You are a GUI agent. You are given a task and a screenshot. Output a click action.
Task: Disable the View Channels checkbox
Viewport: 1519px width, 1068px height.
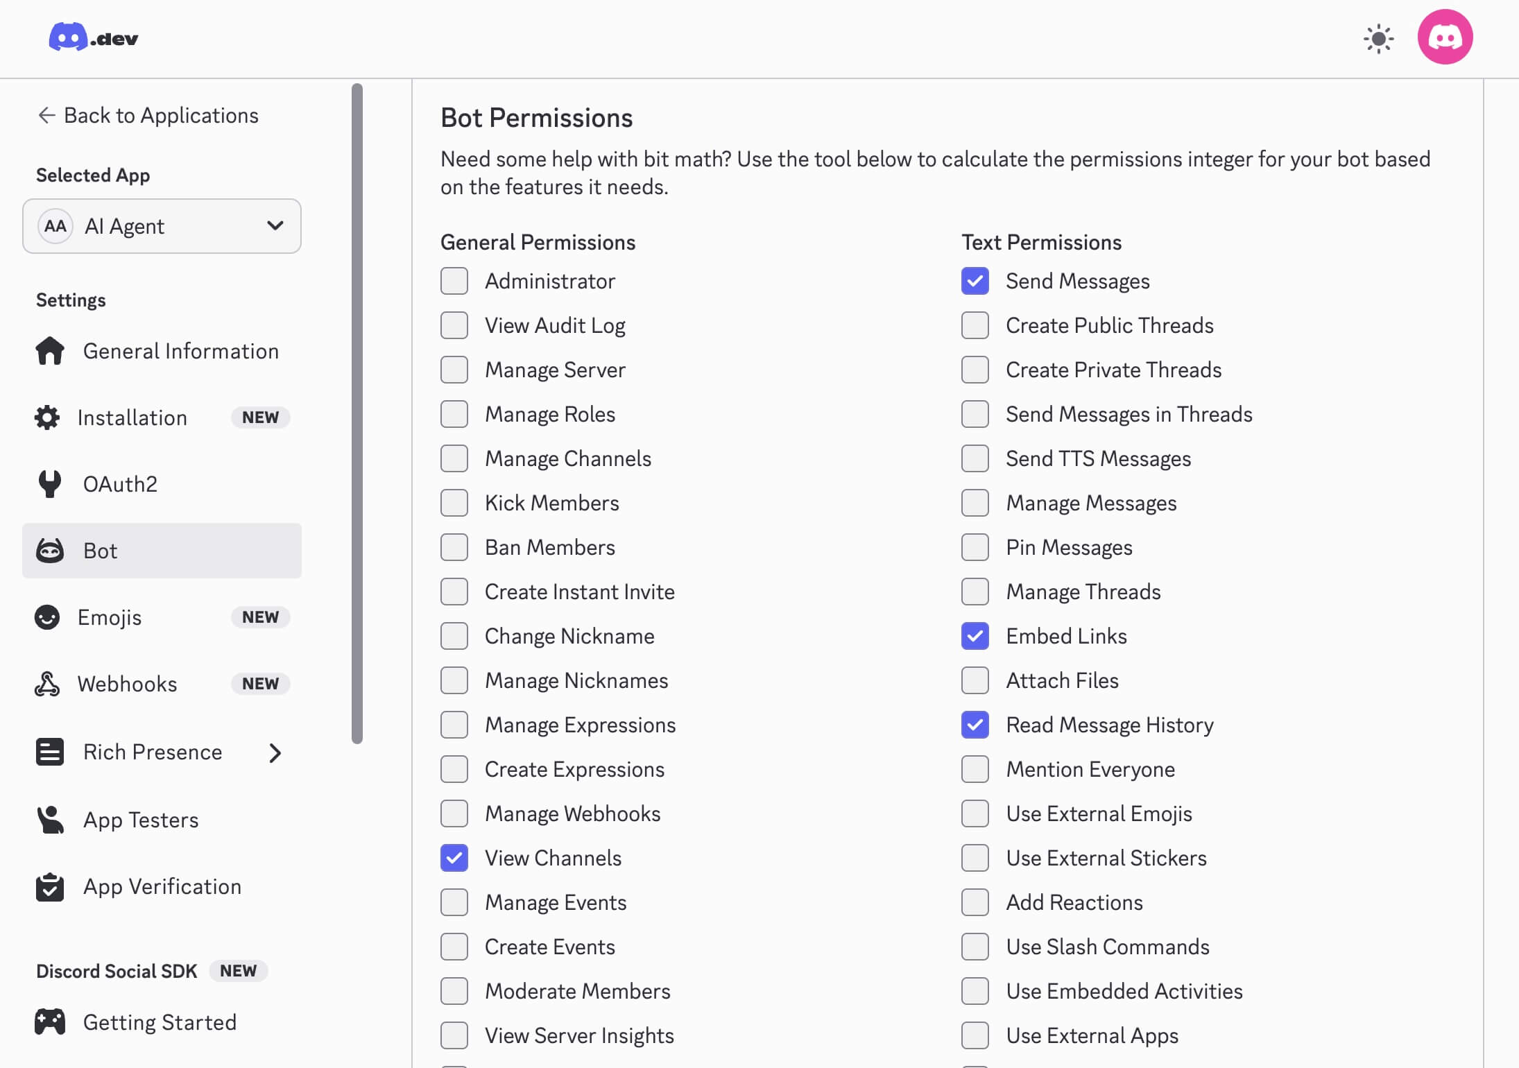(454, 859)
